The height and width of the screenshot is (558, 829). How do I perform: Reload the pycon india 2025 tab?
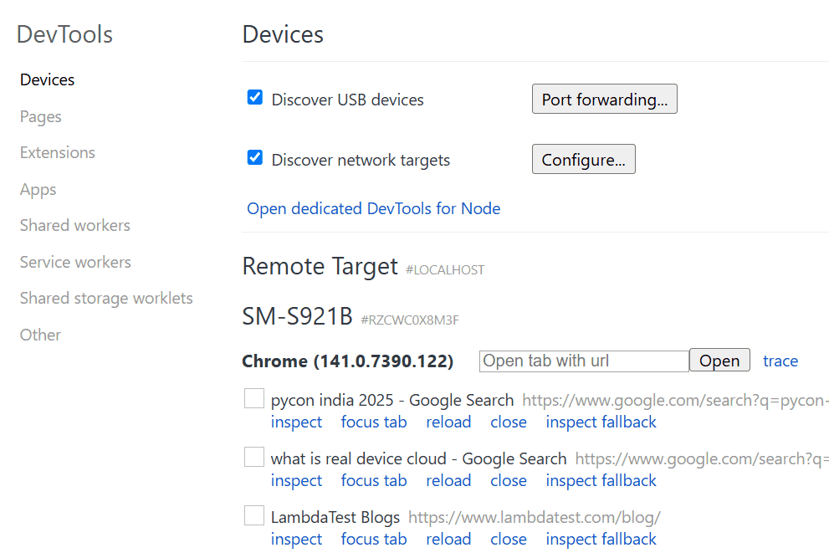pyautogui.click(x=448, y=422)
